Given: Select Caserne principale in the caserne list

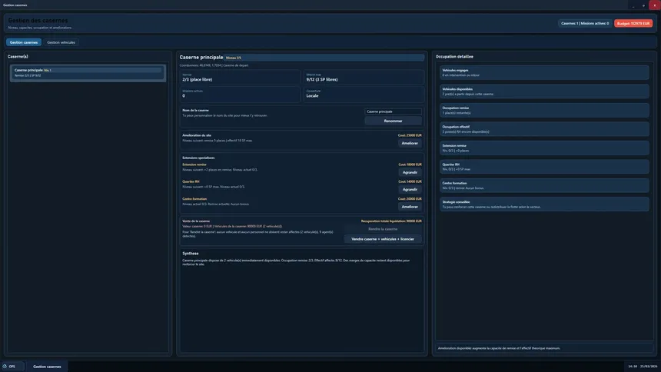Looking at the screenshot, I should click(88, 72).
